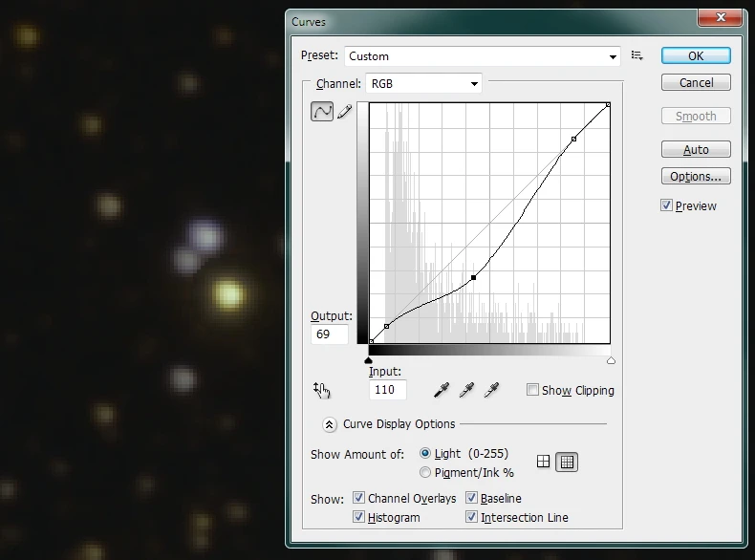Image resolution: width=755 pixels, height=560 pixels.
Task: Uncheck the Histogram checkbox
Action: point(359,517)
